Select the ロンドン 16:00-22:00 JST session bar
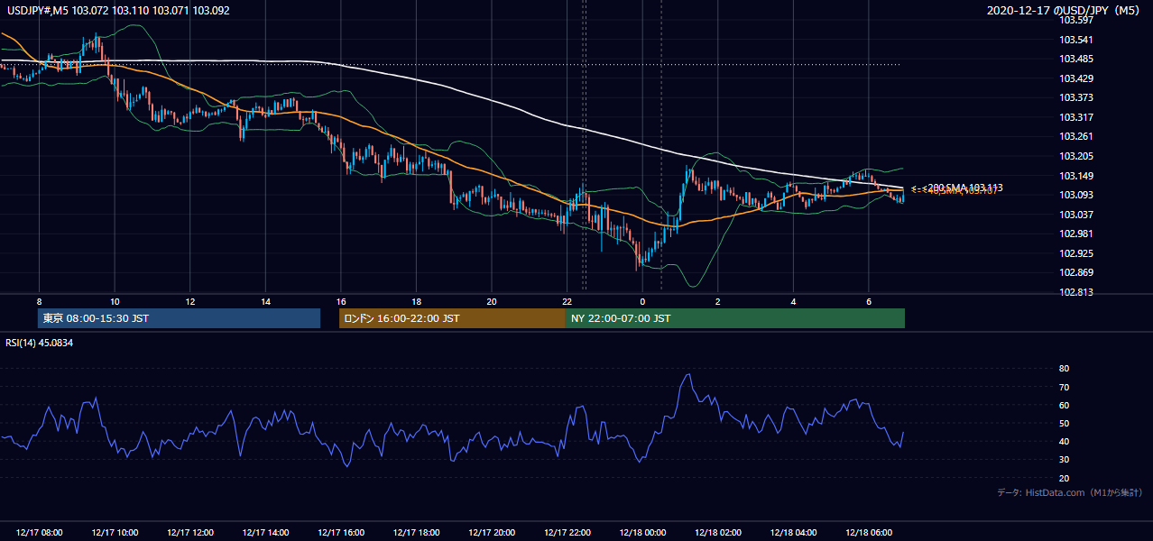The image size is (1153, 541). coord(452,318)
